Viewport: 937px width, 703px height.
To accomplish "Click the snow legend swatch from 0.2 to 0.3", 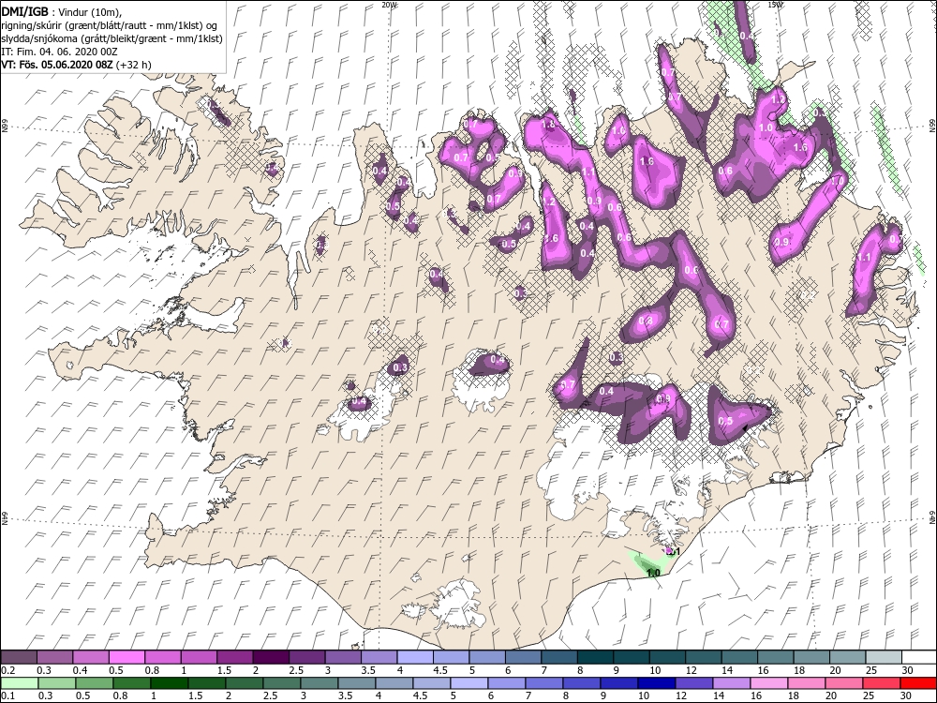I will tap(19, 656).
